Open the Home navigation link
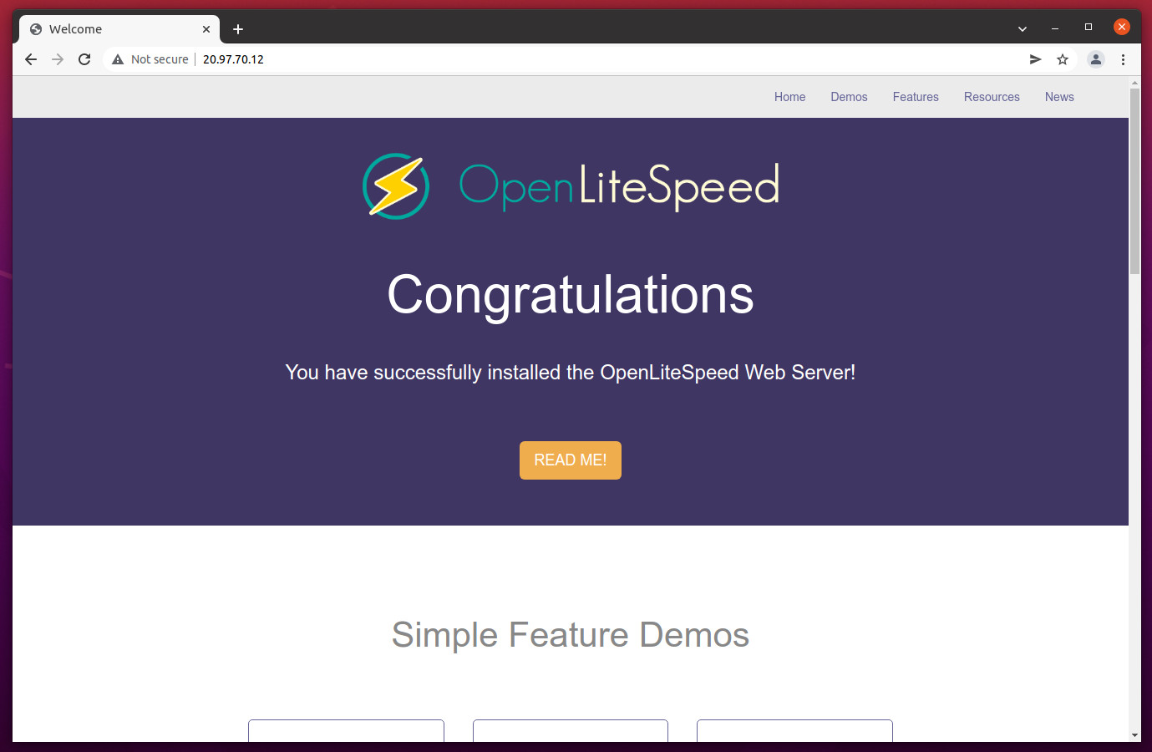Image resolution: width=1152 pixels, height=752 pixels. (x=789, y=97)
